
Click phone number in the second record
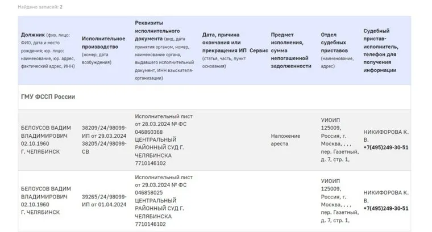(386, 208)
